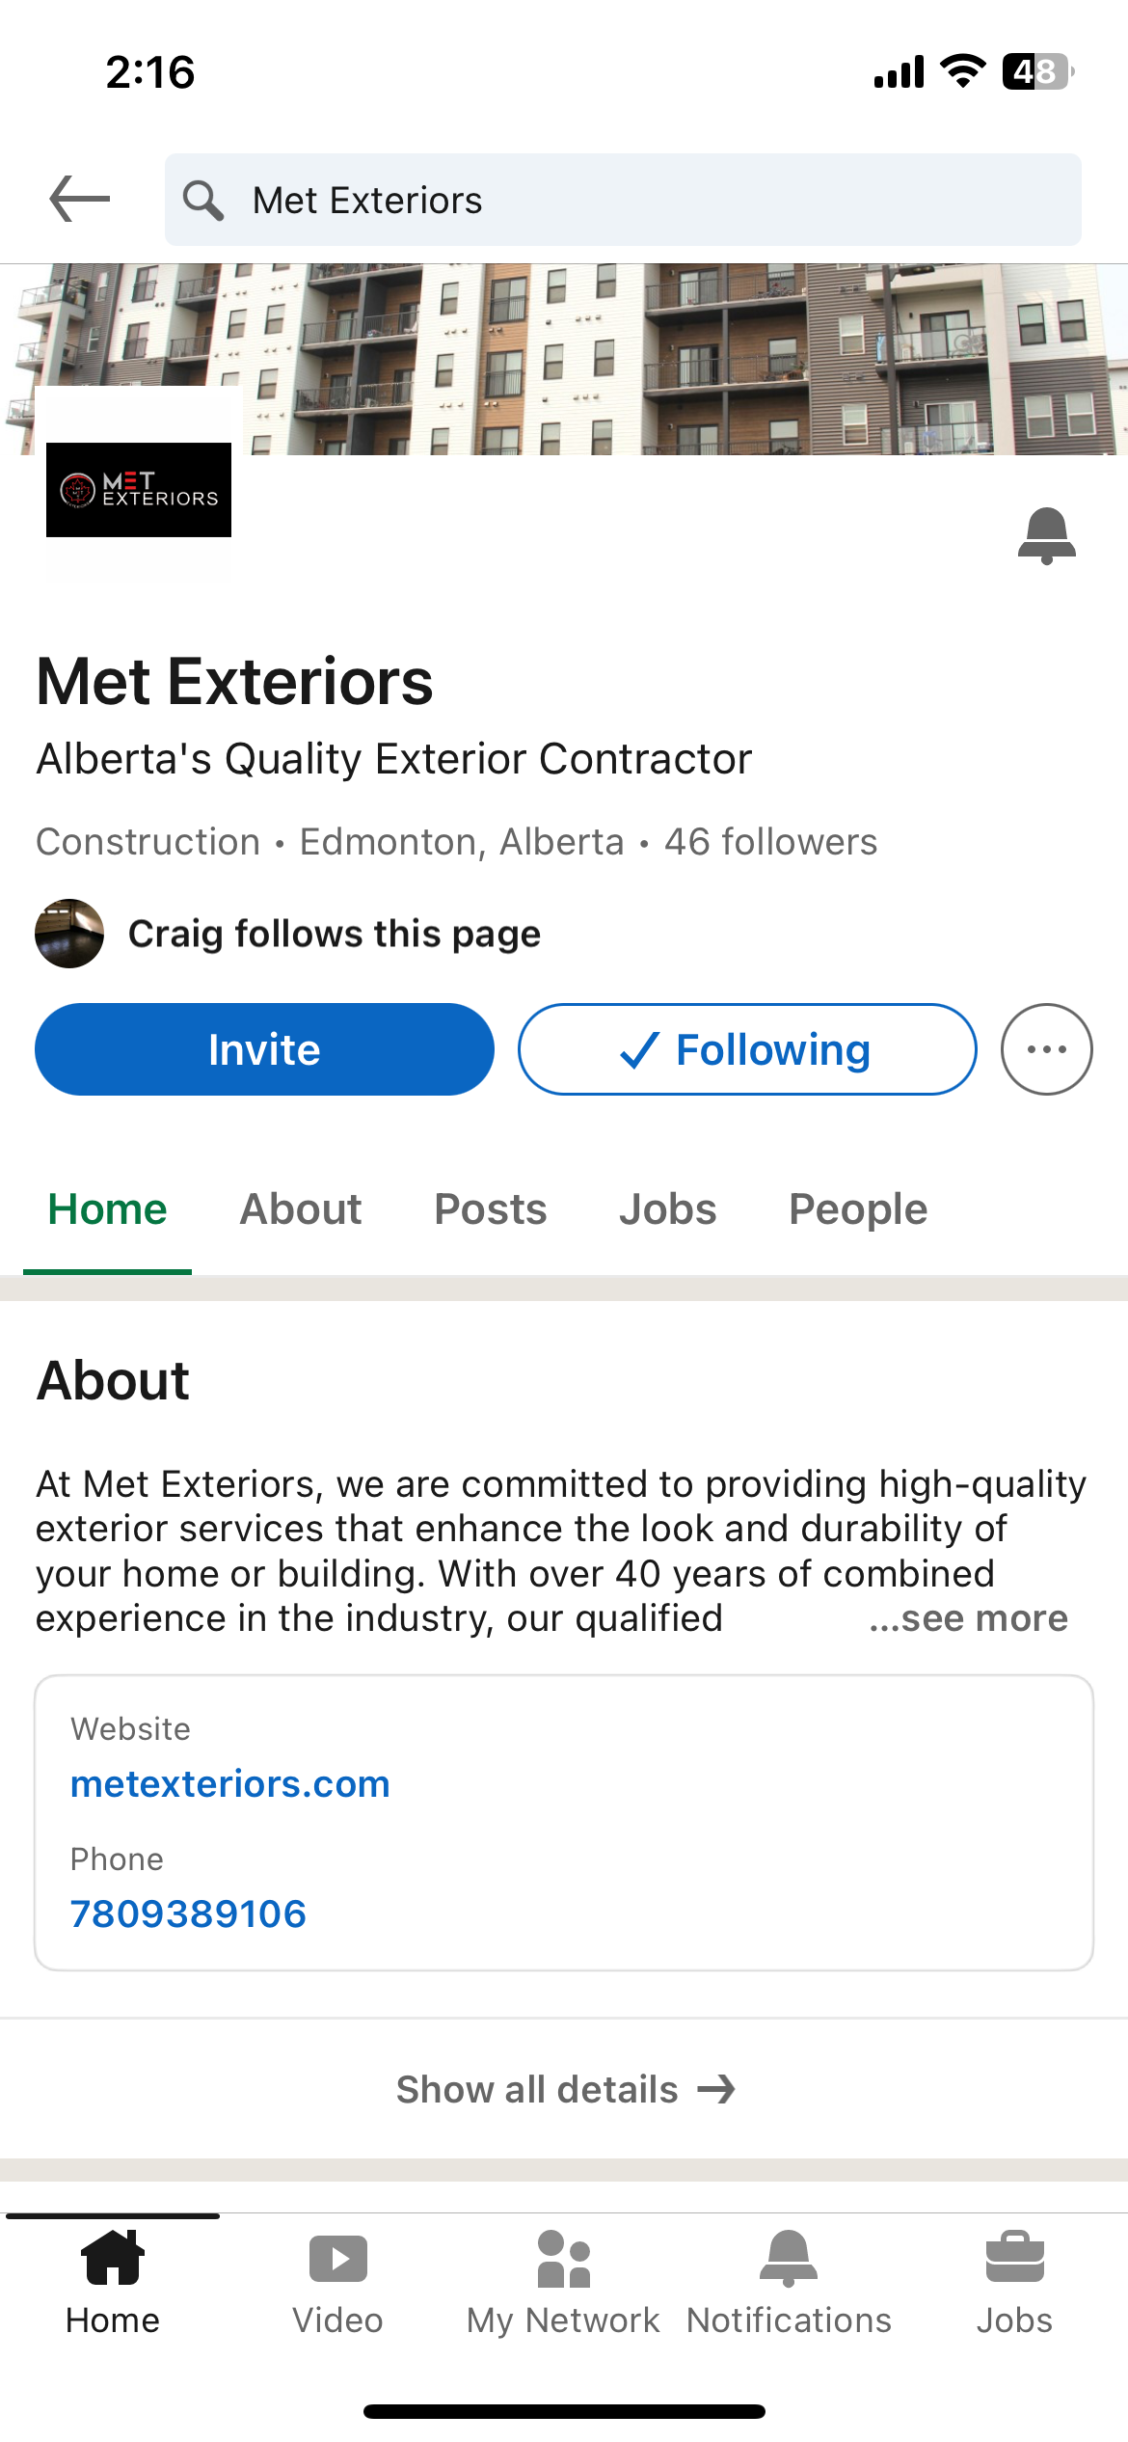
Task: Switch to the About tab
Action: point(301,1209)
